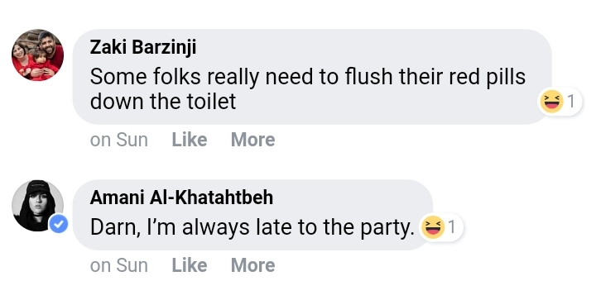Screen dimensions: 596x300
Task: Like Zaki Barzinji's comment
Action: [190, 140]
